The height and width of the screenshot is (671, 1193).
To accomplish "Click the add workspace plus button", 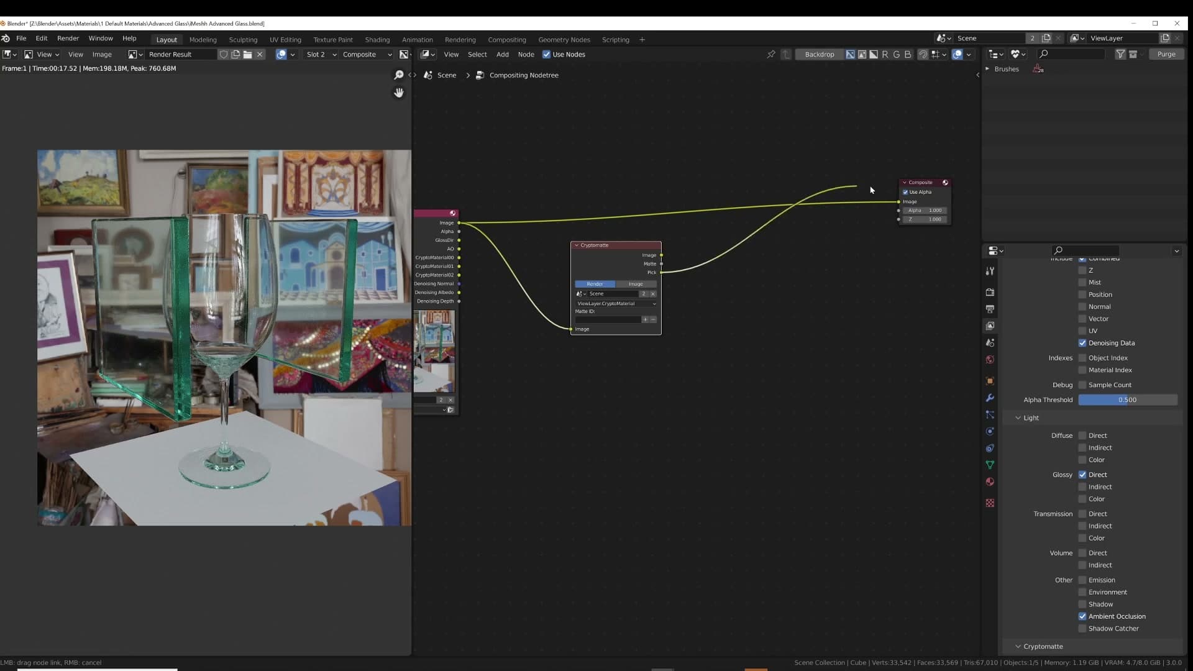I will (x=642, y=40).
